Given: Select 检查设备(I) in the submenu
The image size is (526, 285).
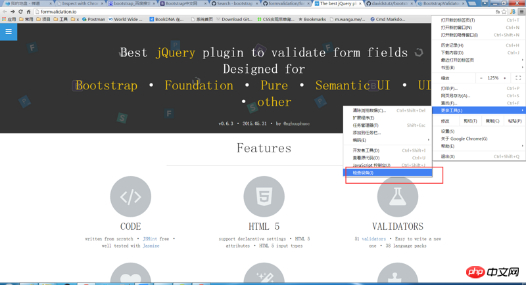Looking at the screenshot, I should click(387, 173).
